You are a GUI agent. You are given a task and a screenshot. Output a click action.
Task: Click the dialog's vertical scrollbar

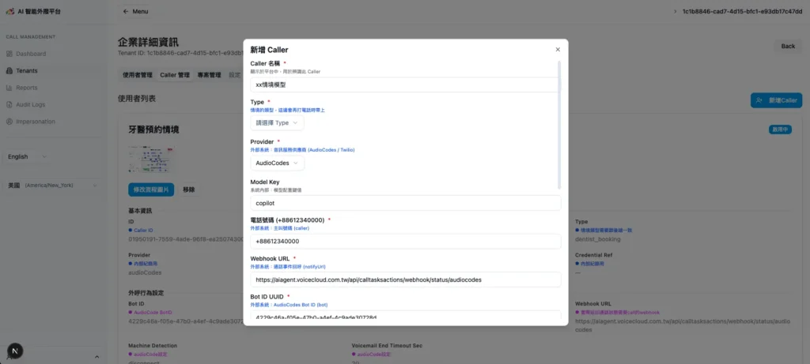click(x=560, y=126)
